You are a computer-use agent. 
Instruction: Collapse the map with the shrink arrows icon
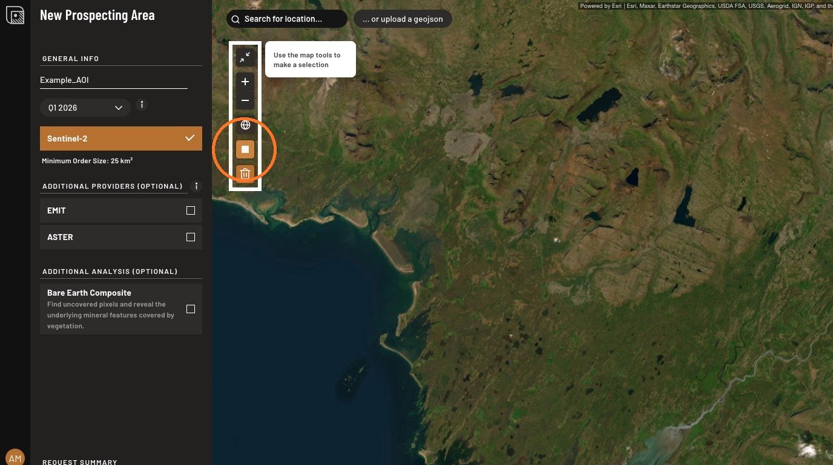245,57
